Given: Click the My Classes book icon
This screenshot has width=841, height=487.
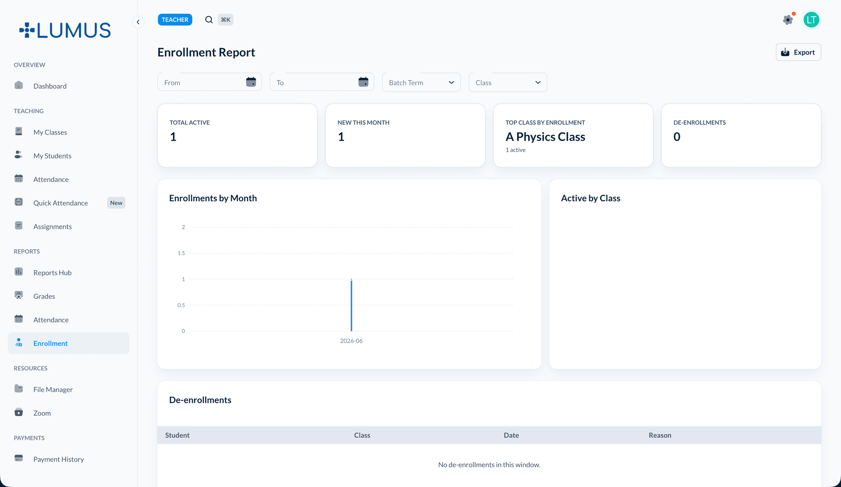Looking at the screenshot, I should 18,131.
